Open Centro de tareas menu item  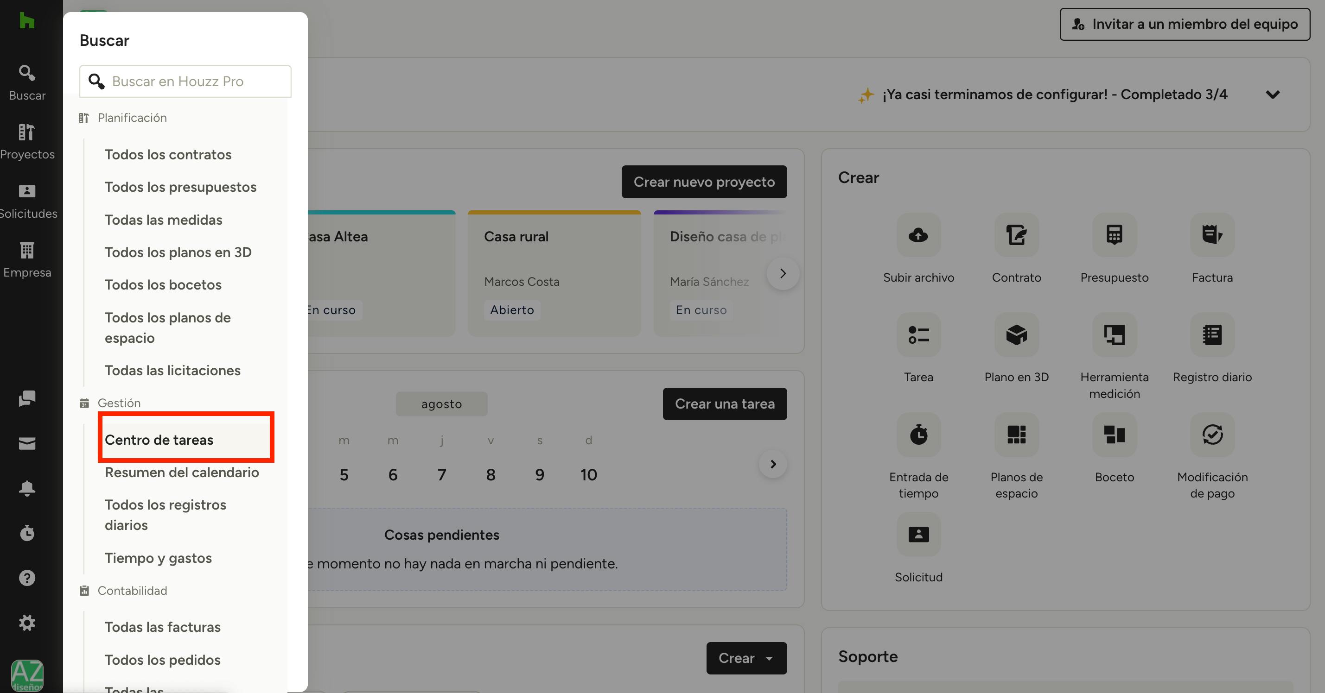pos(159,440)
